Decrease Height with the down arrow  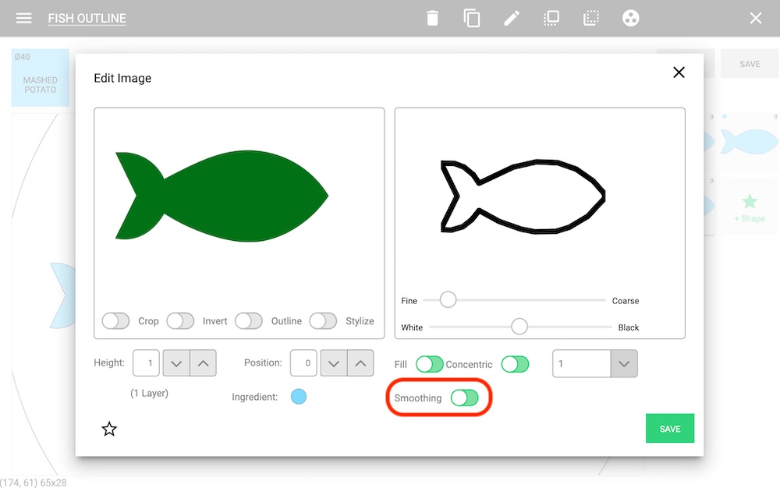(176, 362)
